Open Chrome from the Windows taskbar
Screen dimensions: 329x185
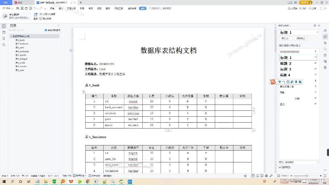(x=88, y=181)
